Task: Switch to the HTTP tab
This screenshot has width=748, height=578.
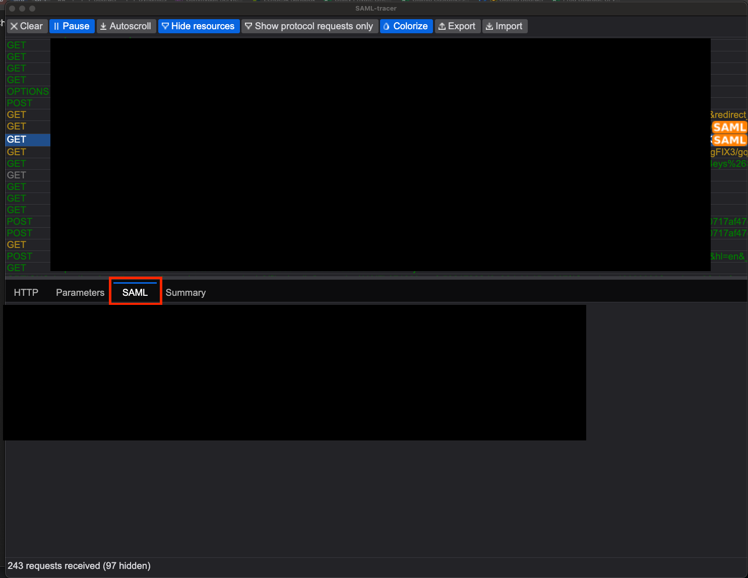Action: 26,293
